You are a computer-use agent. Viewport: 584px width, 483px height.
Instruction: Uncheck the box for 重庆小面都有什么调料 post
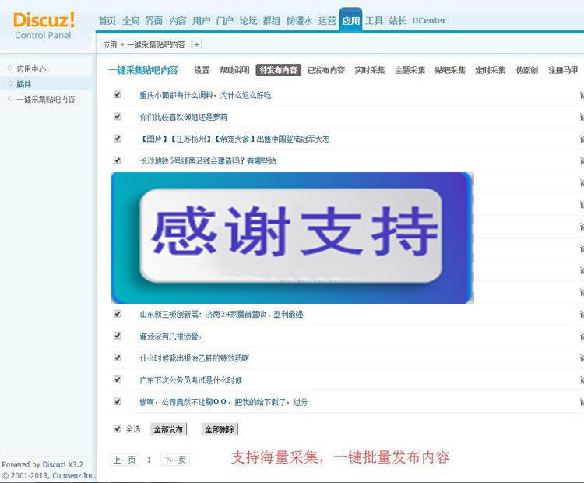pos(118,94)
